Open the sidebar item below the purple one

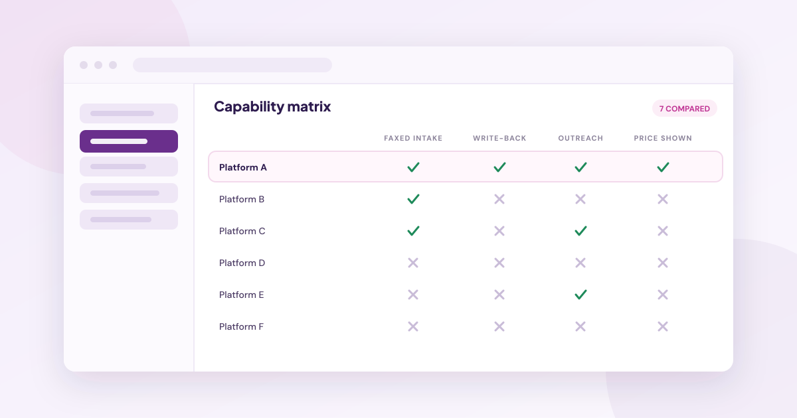(x=129, y=167)
